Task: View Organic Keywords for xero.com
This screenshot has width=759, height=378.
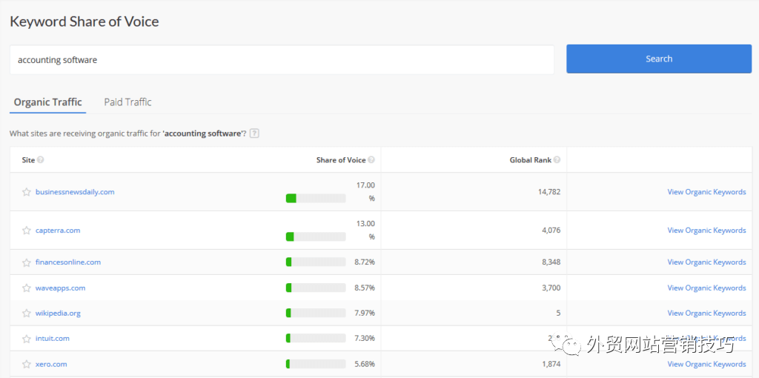Action: pos(706,364)
